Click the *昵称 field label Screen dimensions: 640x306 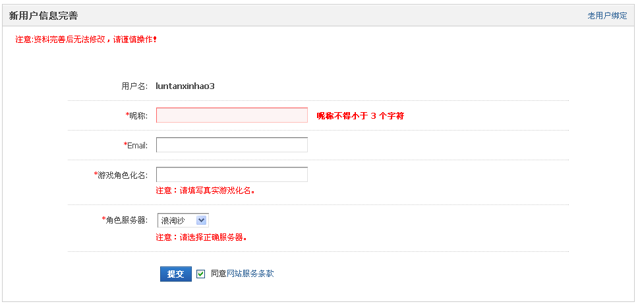(x=136, y=115)
